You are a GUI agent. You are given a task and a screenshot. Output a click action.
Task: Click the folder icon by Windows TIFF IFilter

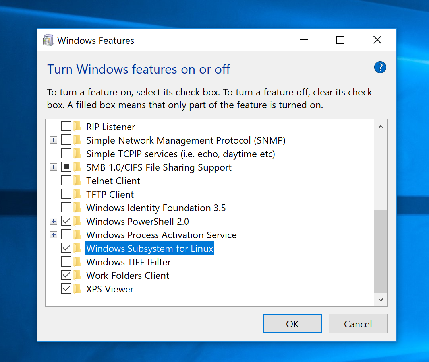[77, 262]
